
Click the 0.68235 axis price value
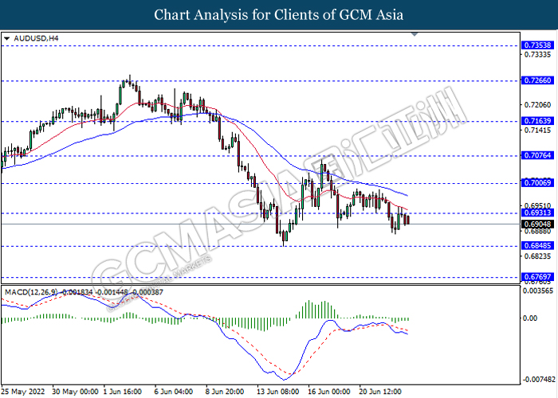[537, 256]
